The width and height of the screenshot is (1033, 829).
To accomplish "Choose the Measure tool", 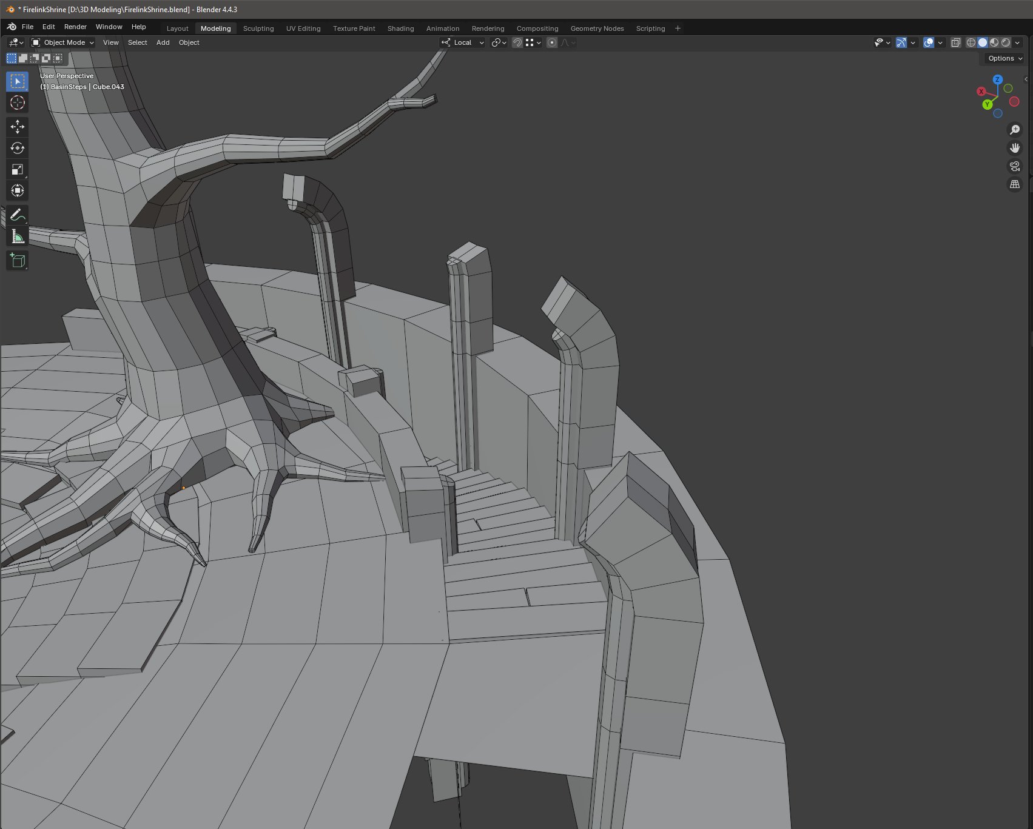I will point(18,237).
